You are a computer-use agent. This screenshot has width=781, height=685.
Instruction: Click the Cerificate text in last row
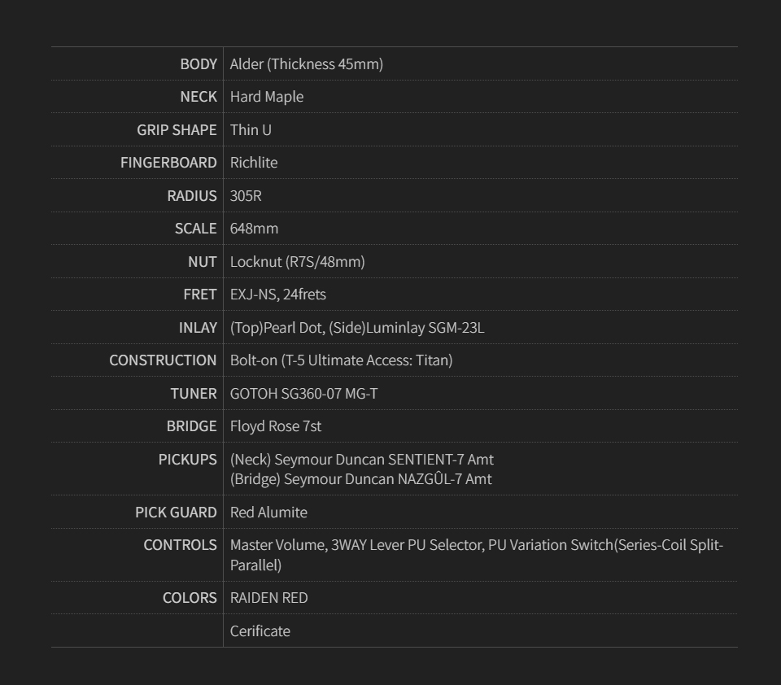(x=260, y=631)
